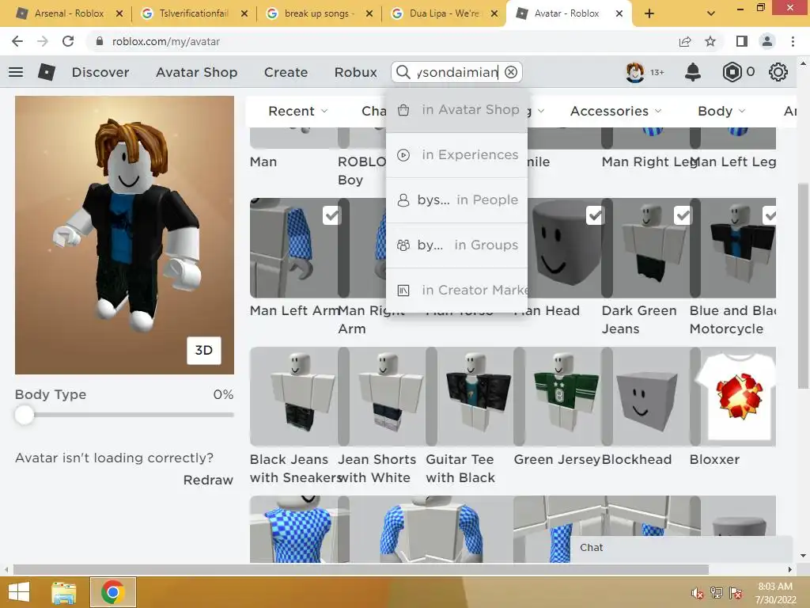Expand the Body category dropdown

pyautogui.click(x=721, y=111)
